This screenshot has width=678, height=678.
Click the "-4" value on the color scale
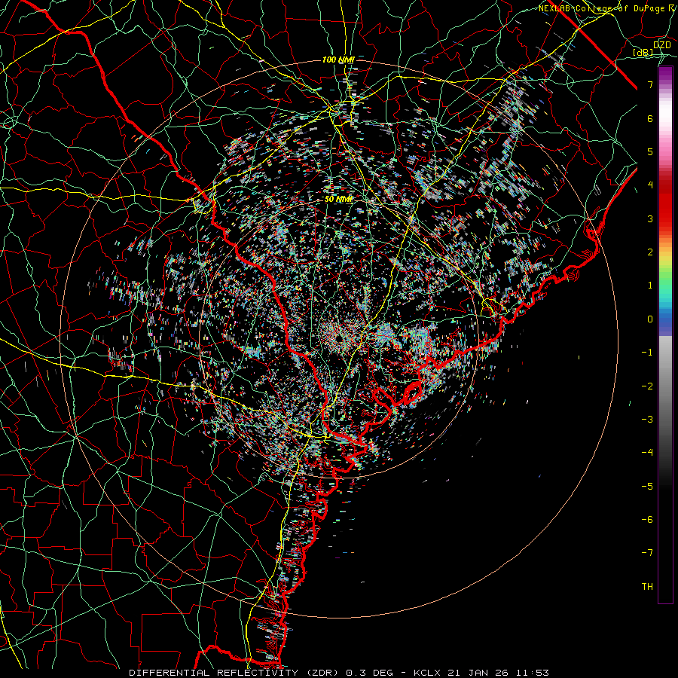(647, 453)
